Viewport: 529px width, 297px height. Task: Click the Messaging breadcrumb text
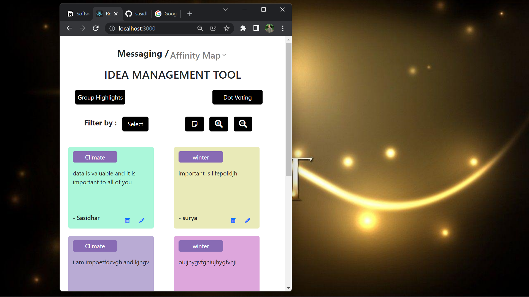(x=140, y=54)
